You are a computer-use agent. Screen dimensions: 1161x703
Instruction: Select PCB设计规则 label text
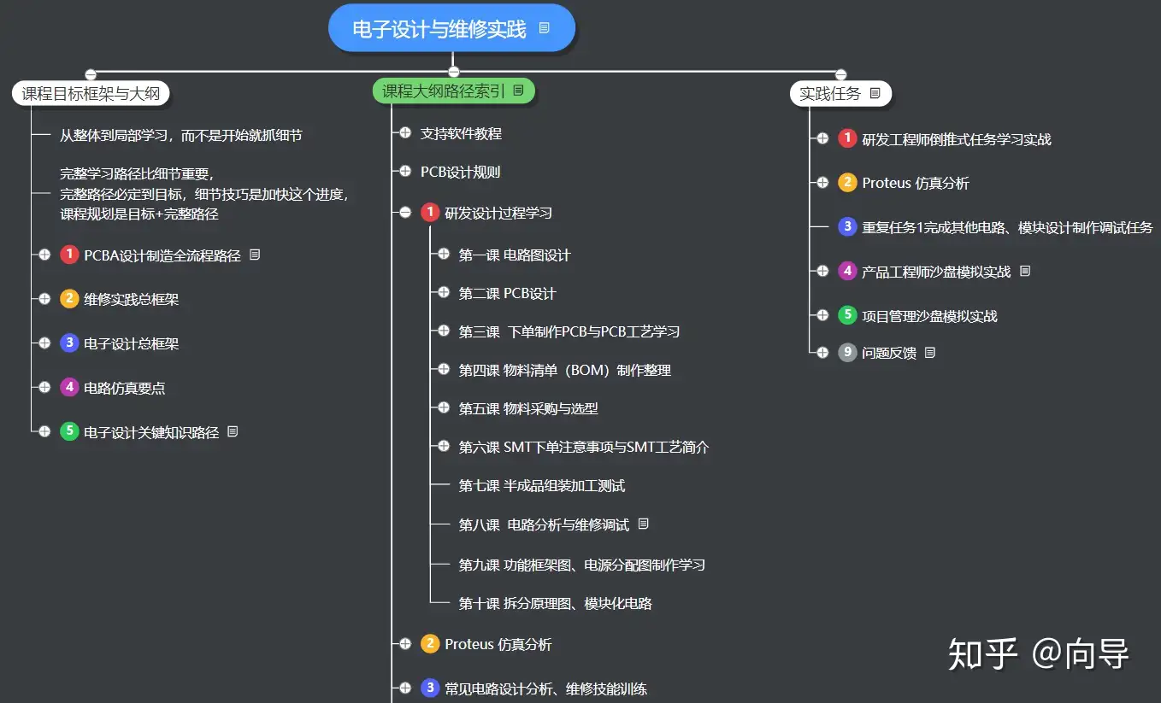pos(460,172)
